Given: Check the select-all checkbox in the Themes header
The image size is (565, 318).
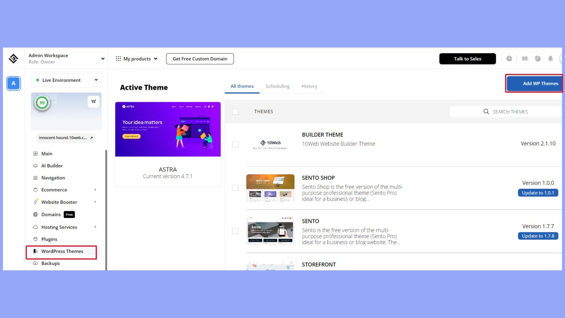Looking at the screenshot, I should (235, 112).
